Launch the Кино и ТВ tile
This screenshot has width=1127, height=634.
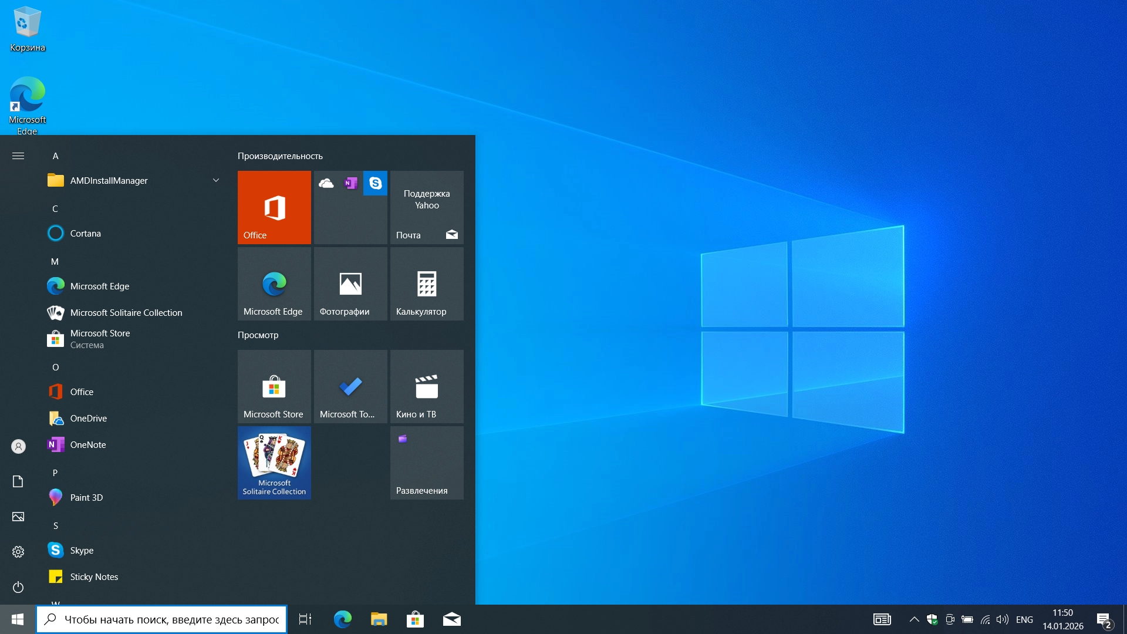[427, 386]
